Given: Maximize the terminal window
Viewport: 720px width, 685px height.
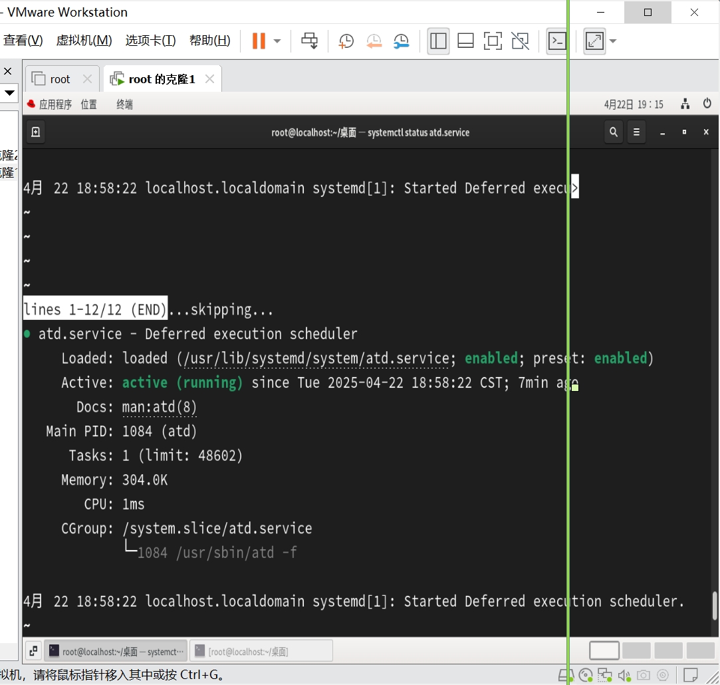Looking at the screenshot, I should (x=684, y=132).
